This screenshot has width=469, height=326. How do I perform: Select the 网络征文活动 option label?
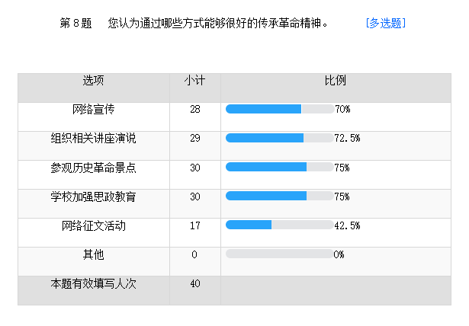[94, 225]
